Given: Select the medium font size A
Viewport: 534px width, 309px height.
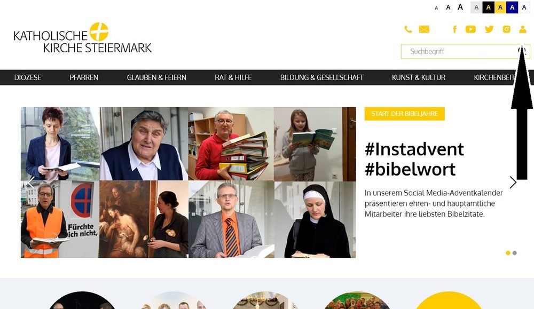Looking at the screenshot, I should [448, 7].
